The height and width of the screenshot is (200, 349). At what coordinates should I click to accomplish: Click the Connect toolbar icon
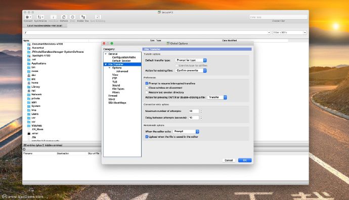(x=28, y=17)
